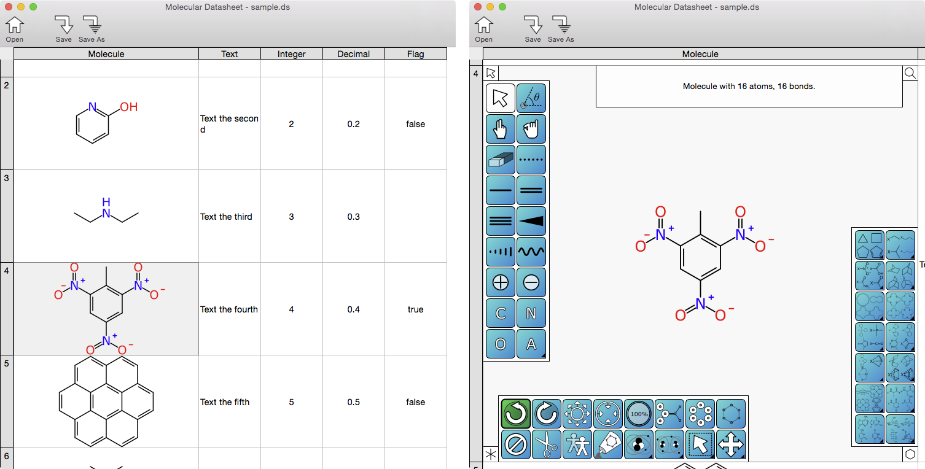This screenshot has height=469, width=925.
Task: Select the wedge bond tool
Action: [531, 221]
